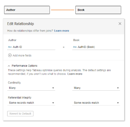
Task: Click the equals operator between fields
Action: click(64, 47)
